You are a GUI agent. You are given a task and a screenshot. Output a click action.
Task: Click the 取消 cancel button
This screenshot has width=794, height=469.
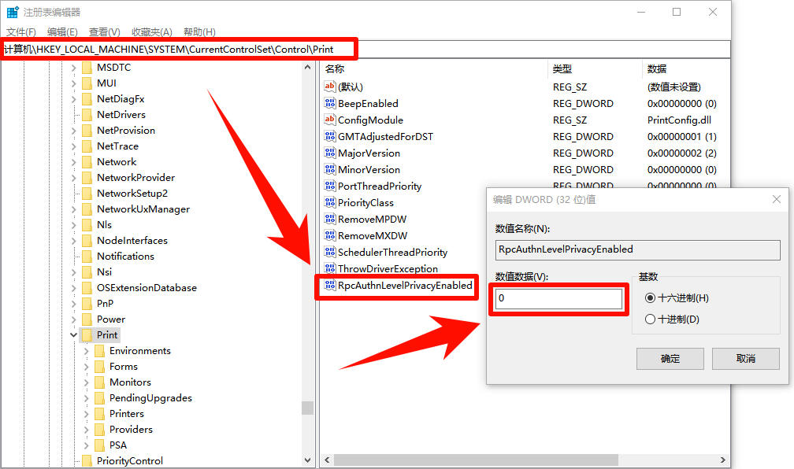pos(745,358)
